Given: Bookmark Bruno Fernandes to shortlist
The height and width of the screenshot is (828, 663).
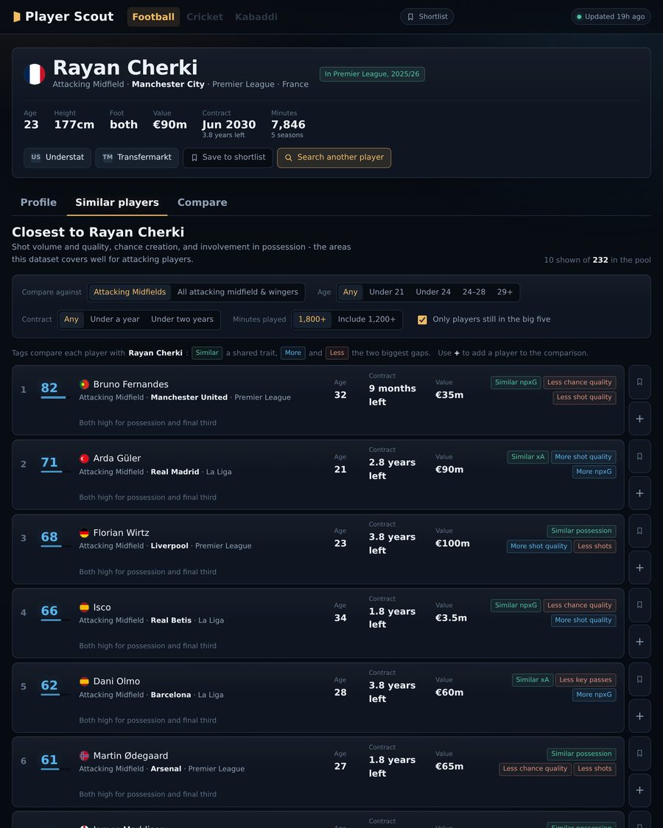Looking at the screenshot, I should point(639,382).
